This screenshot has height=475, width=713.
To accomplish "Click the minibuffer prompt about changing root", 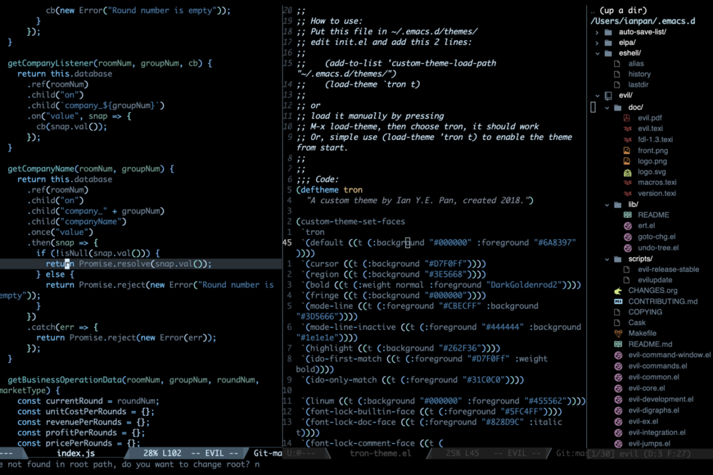I will tap(130, 465).
